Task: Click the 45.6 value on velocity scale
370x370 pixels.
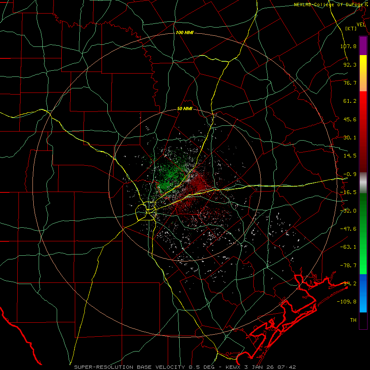Action: (350, 119)
